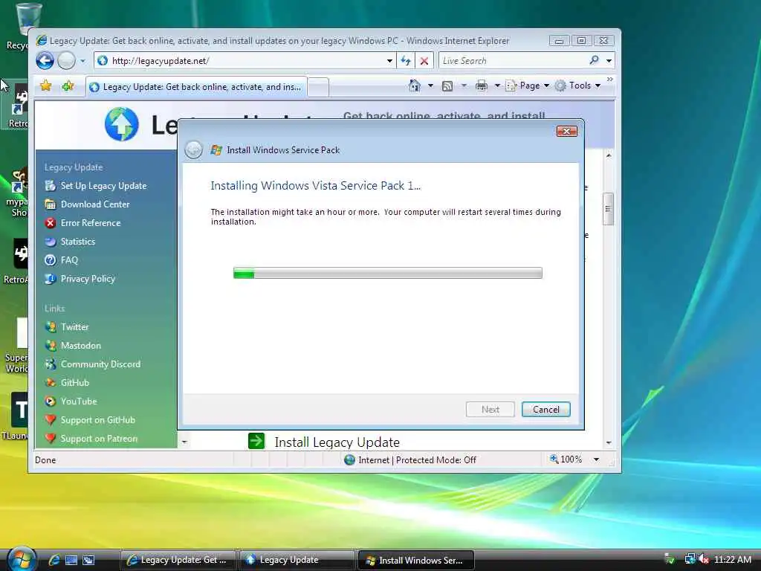
Task: Click the FAQ question mark icon
Action: 50,260
